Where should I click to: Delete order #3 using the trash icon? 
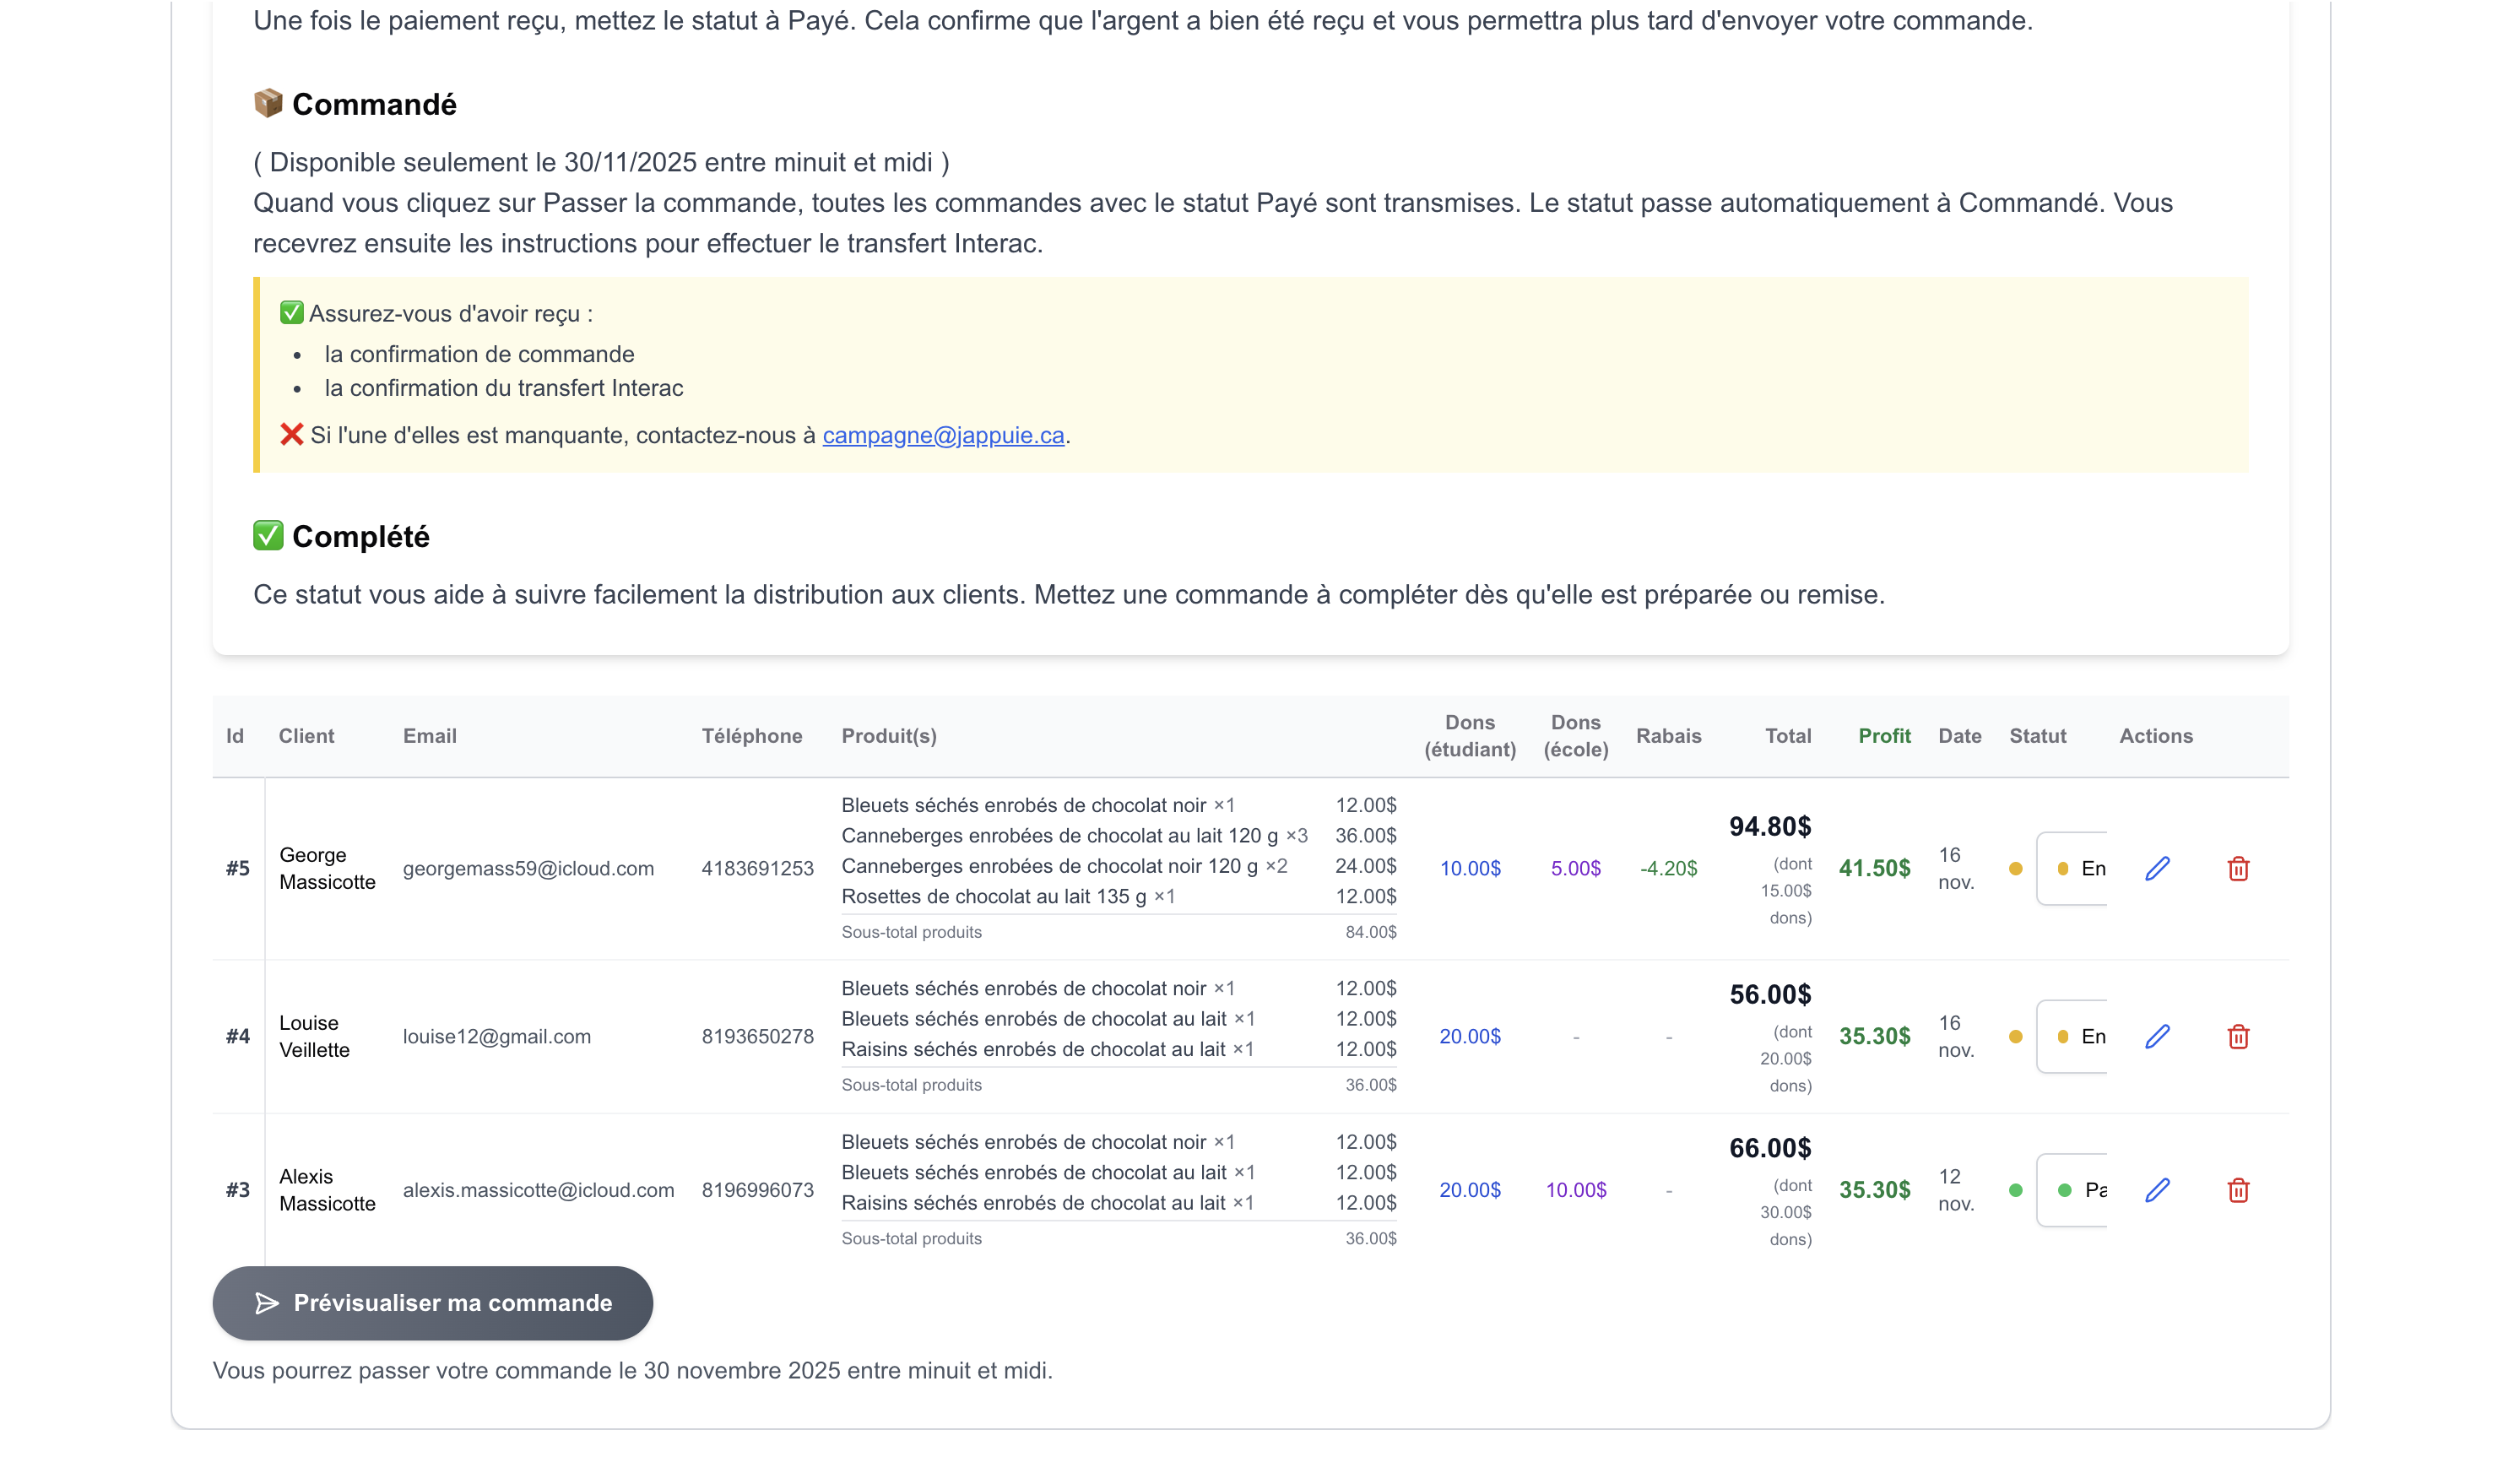pyautogui.click(x=2240, y=1190)
